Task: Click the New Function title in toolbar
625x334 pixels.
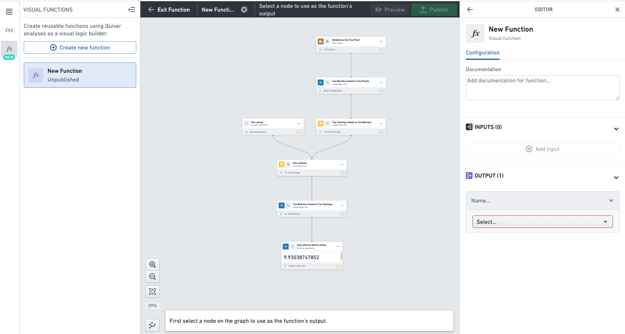Action: pyautogui.click(x=217, y=10)
